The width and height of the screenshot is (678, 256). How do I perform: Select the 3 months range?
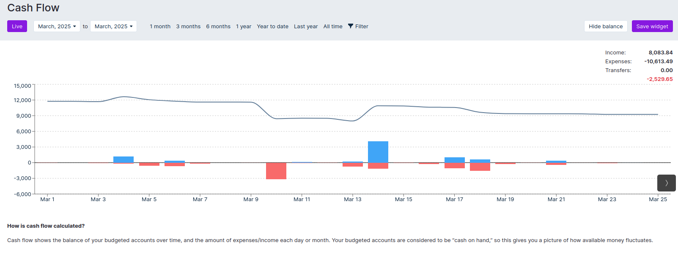[x=188, y=26]
